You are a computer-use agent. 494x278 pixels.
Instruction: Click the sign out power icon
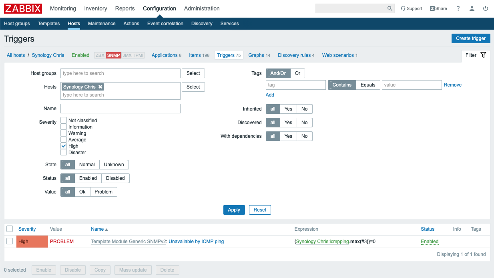click(486, 8)
